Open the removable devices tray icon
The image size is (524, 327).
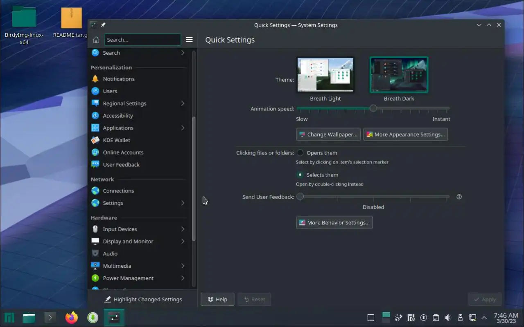tap(460, 318)
